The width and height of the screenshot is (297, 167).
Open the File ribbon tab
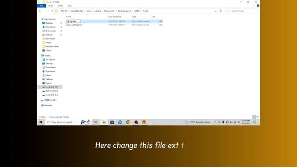pyautogui.click(x=41, y=6)
